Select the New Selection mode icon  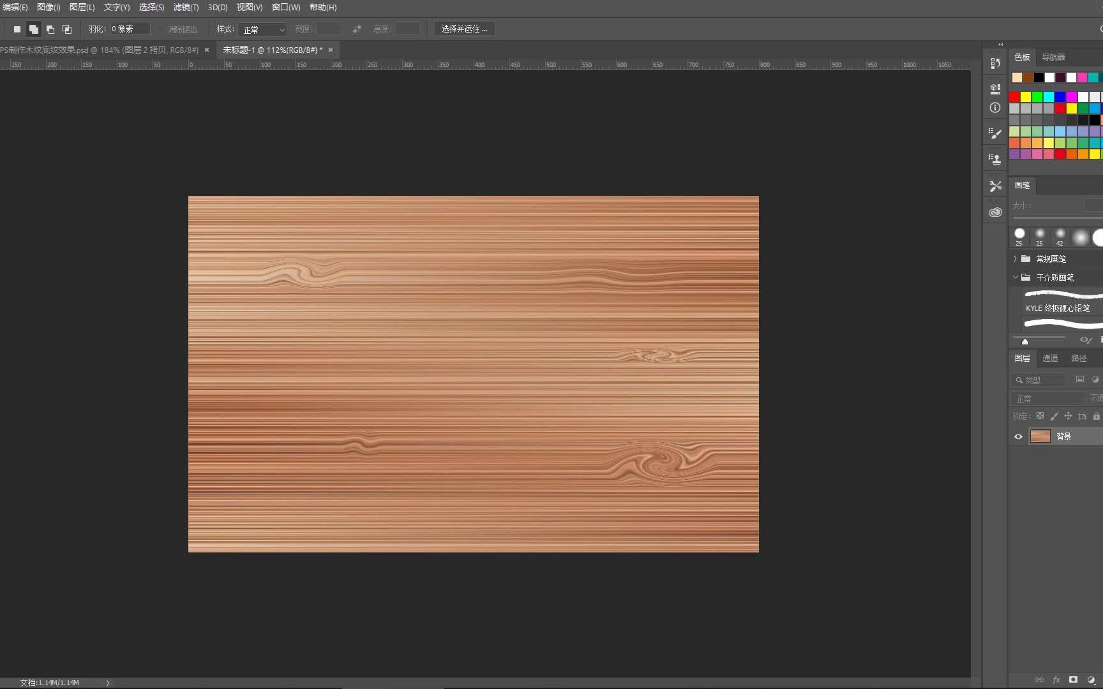17,29
